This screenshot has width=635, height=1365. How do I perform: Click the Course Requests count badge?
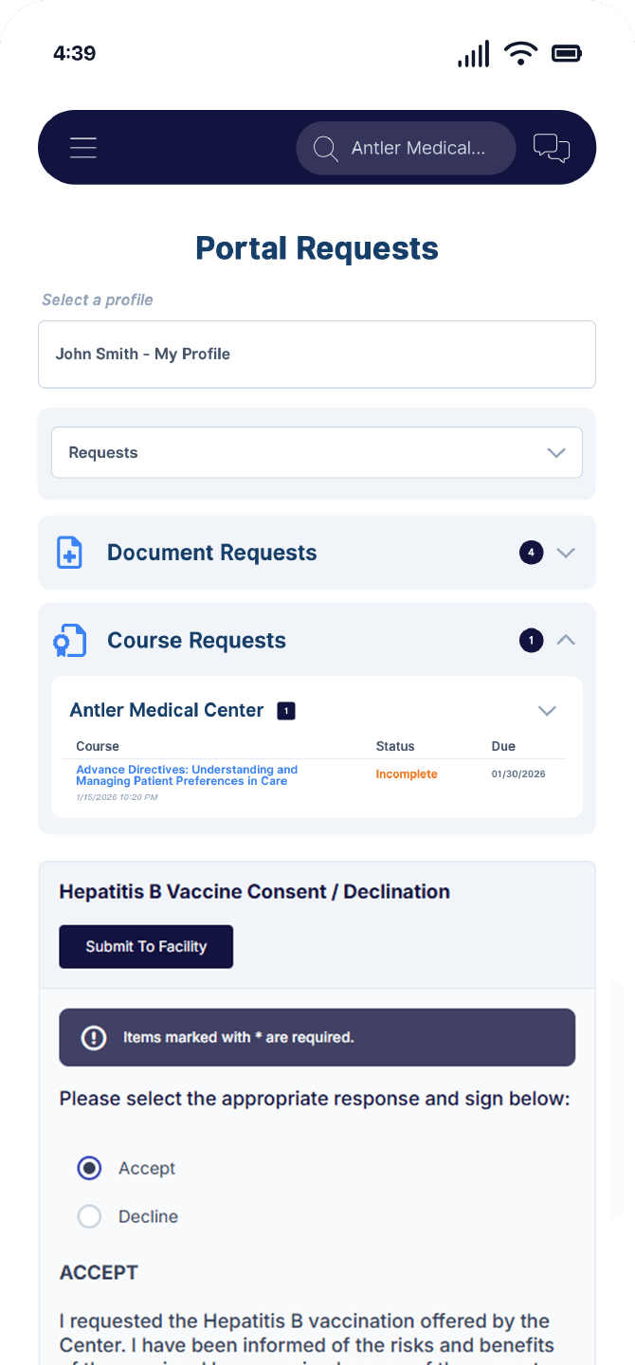tap(531, 641)
